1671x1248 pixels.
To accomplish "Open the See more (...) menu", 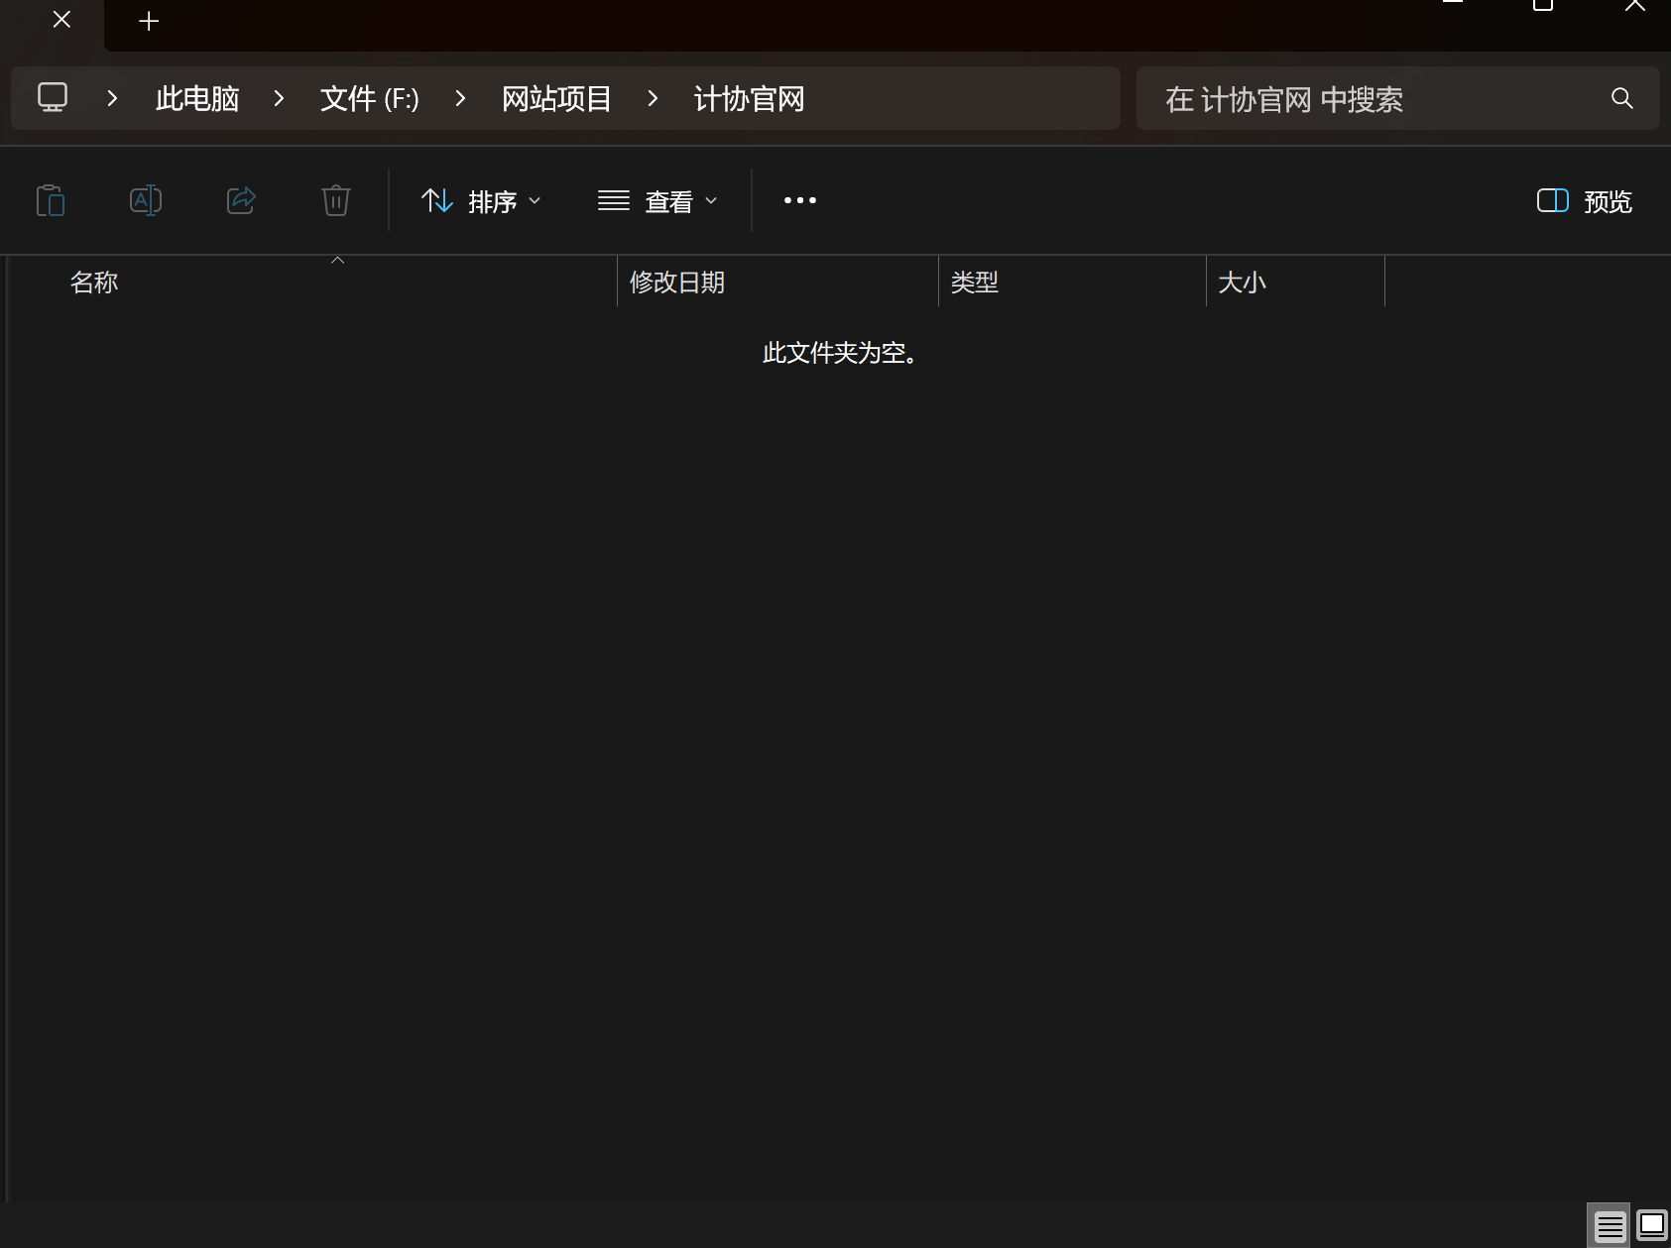I will tap(799, 200).
